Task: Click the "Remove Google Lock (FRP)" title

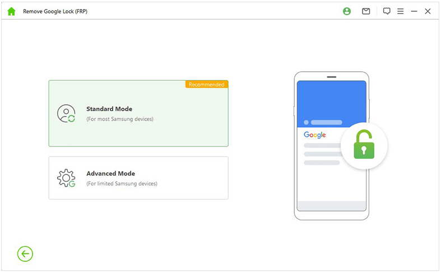Action: tap(55, 11)
